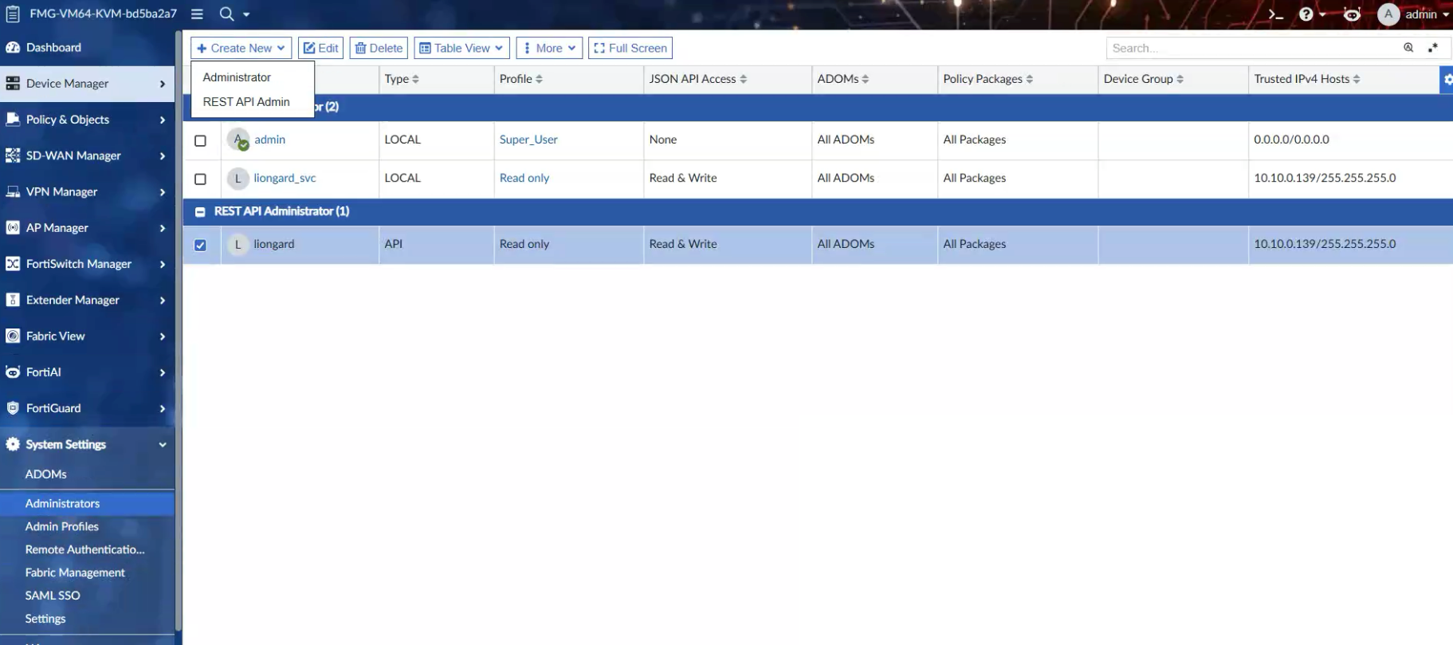The height and width of the screenshot is (645, 1453).
Task: Open the Super_User profile link
Action: pyautogui.click(x=528, y=140)
